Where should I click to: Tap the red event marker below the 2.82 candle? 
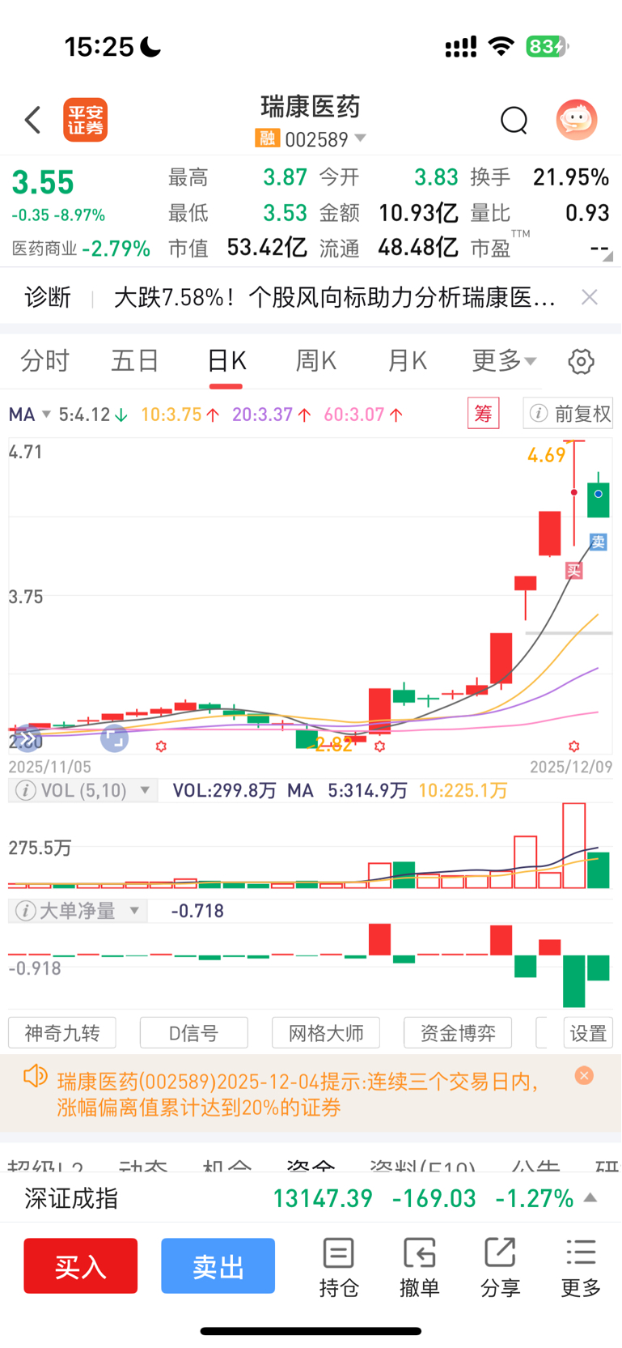[379, 746]
